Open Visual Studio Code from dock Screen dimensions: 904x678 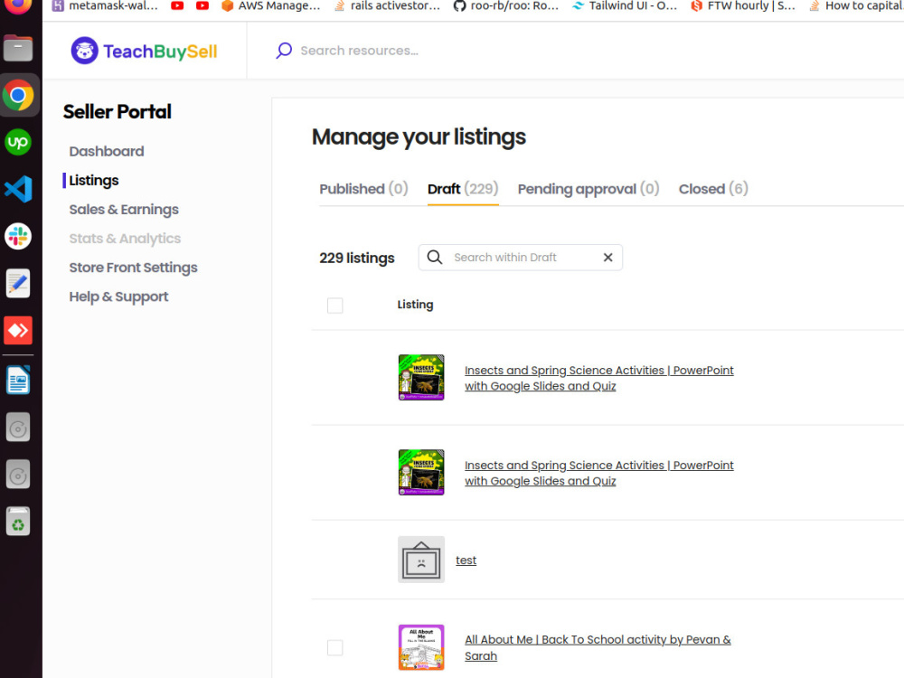pyautogui.click(x=18, y=189)
